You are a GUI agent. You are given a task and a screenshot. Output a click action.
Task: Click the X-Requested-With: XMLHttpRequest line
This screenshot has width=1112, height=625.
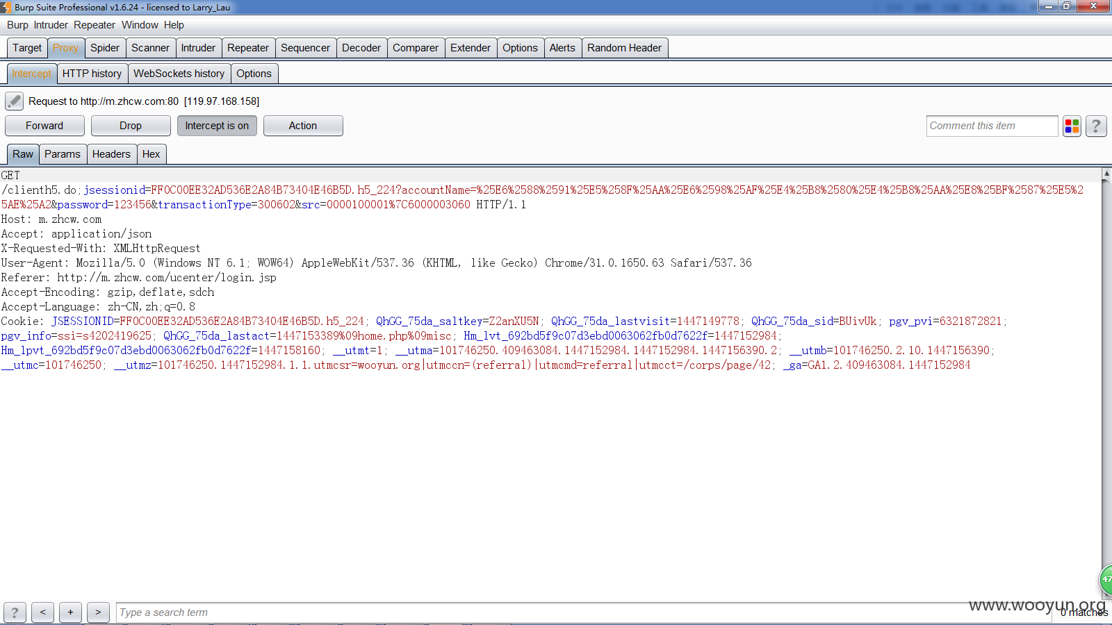pos(101,249)
